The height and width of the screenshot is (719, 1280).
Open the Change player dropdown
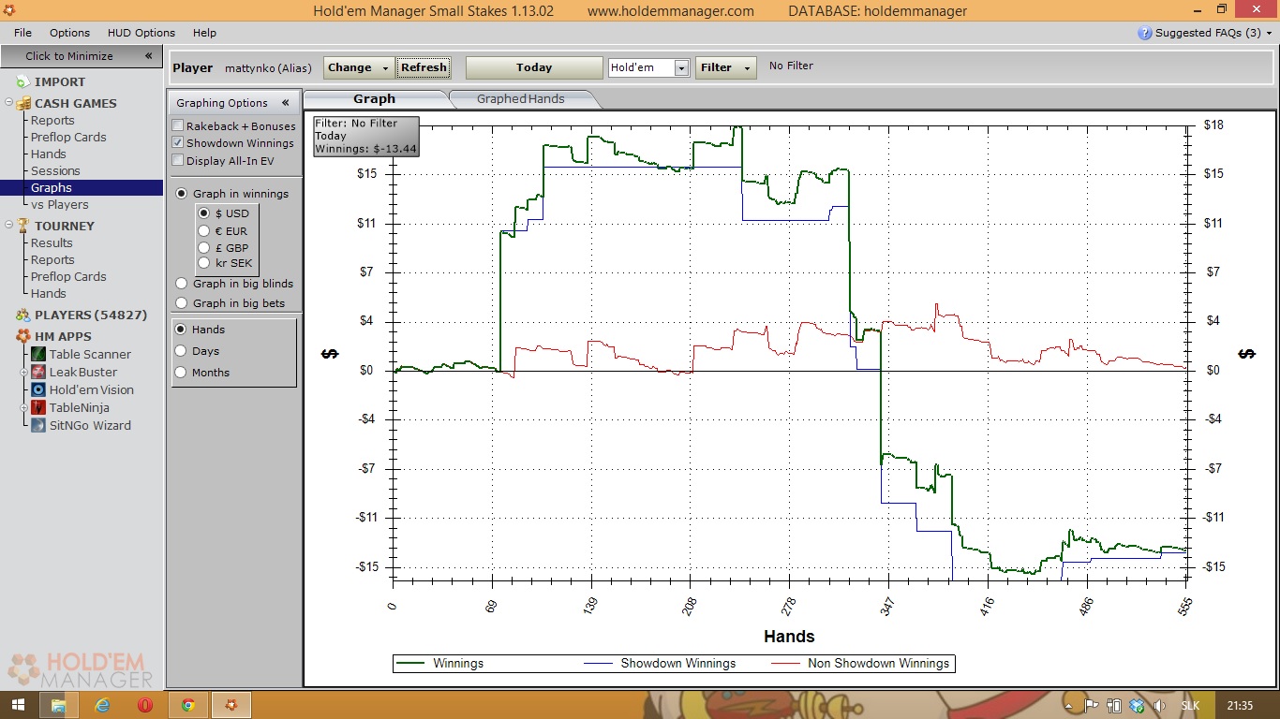click(359, 67)
